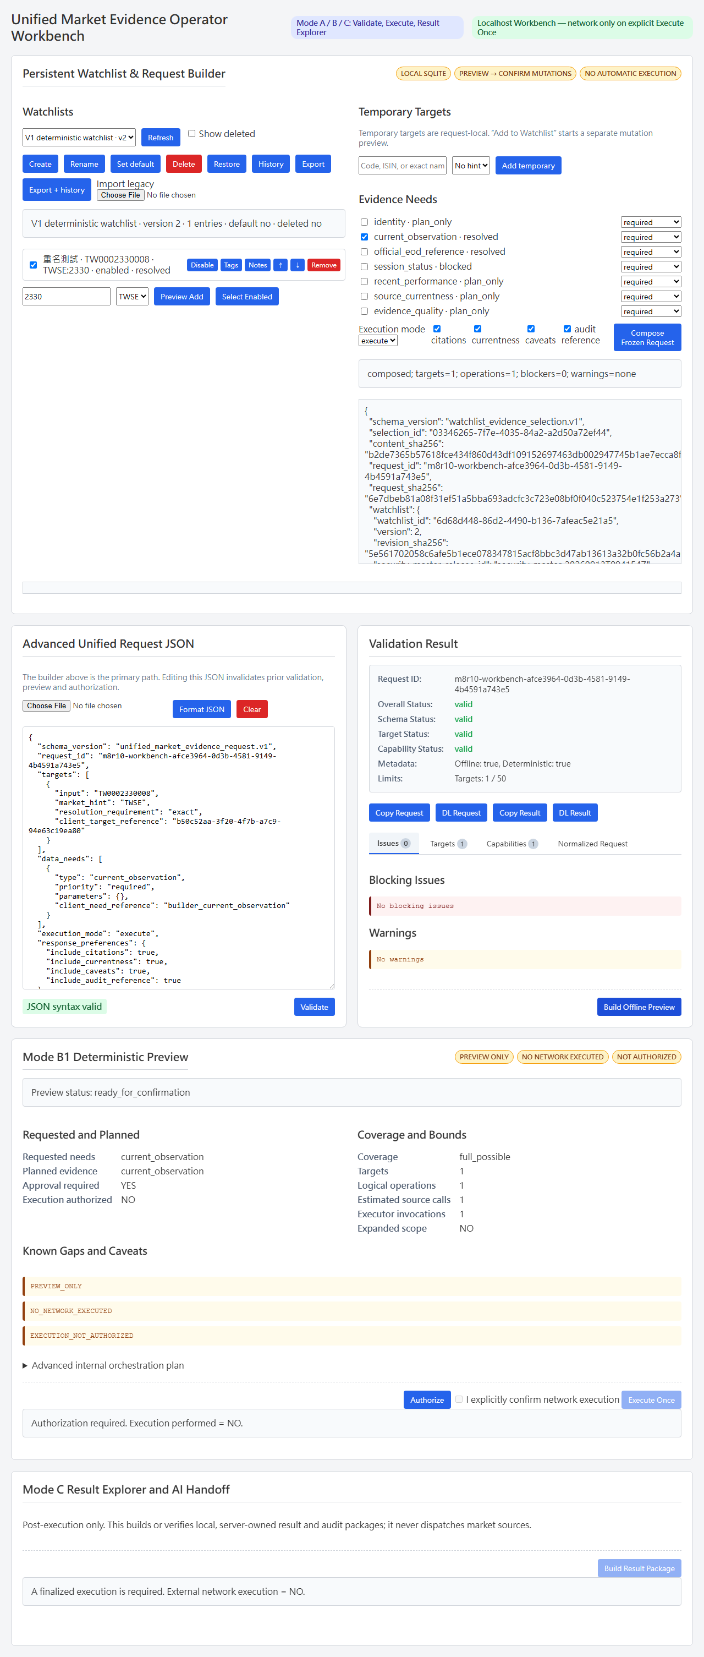Uncheck the TW0002330008 entry checkbox
The width and height of the screenshot is (704, 1657).
34,265
